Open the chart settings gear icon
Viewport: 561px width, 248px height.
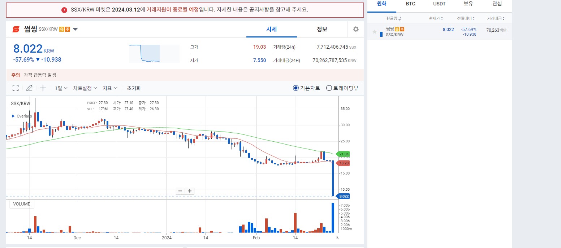point(355,29)
